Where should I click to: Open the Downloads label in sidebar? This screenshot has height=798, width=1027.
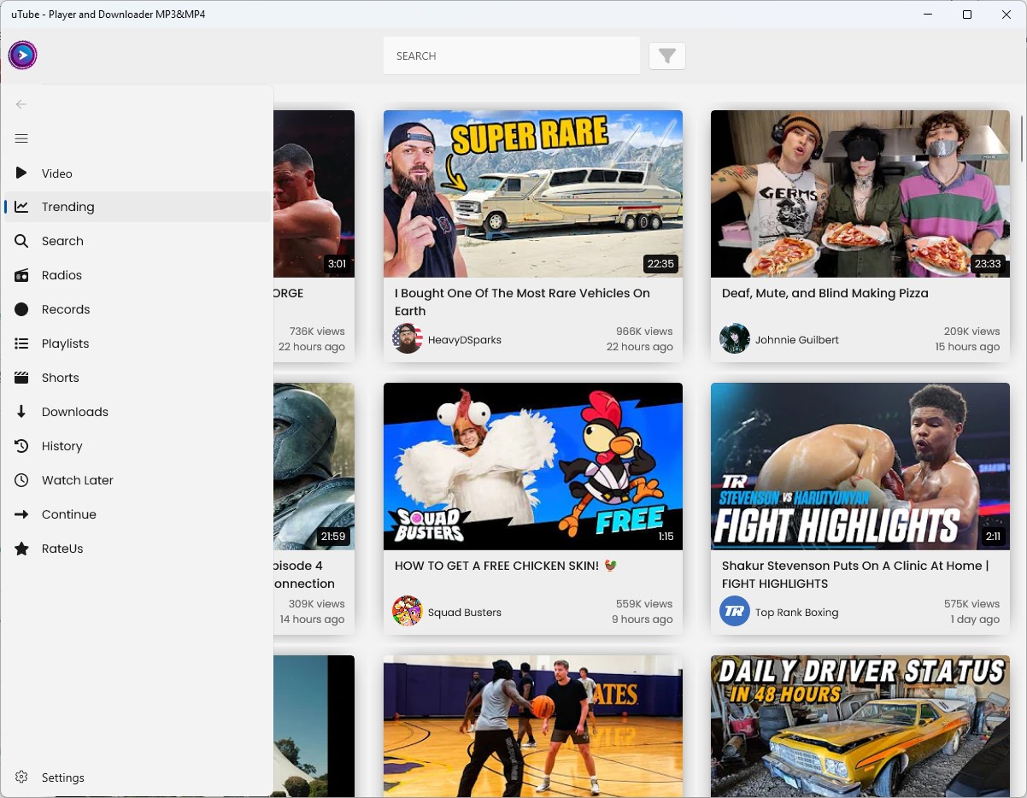tap(75, 412)
